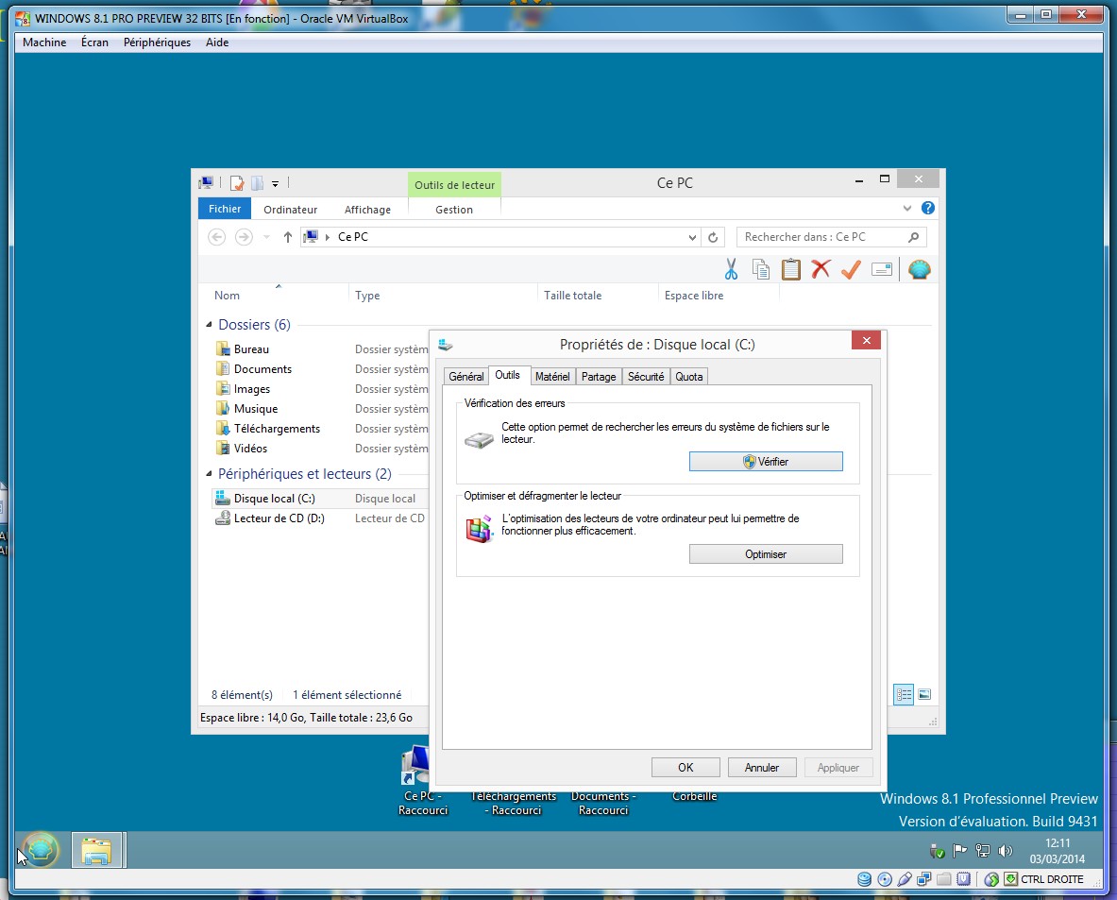Click the scissors Cut icon in Explorer toolbar
The width and height of the screenshot is (1117, 900).
coord(731,269)
